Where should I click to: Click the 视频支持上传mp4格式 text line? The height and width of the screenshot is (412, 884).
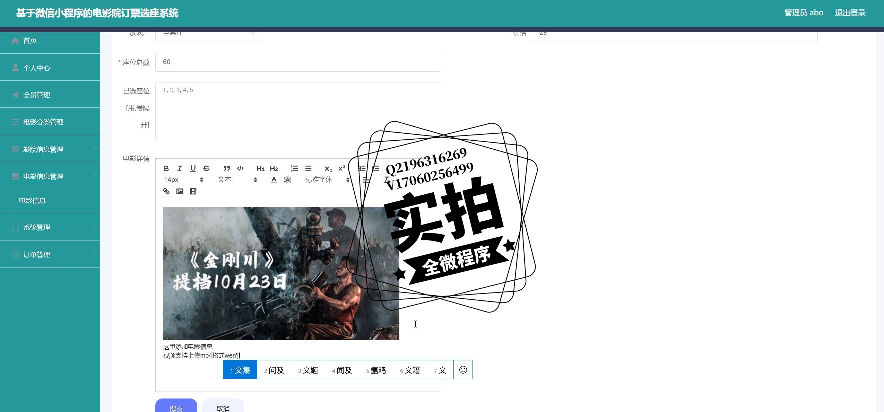194,356
